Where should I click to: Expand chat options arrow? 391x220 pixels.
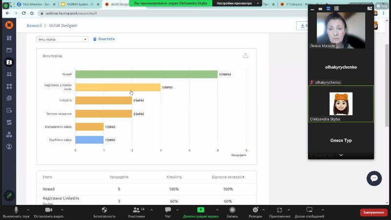pos(177,210)
